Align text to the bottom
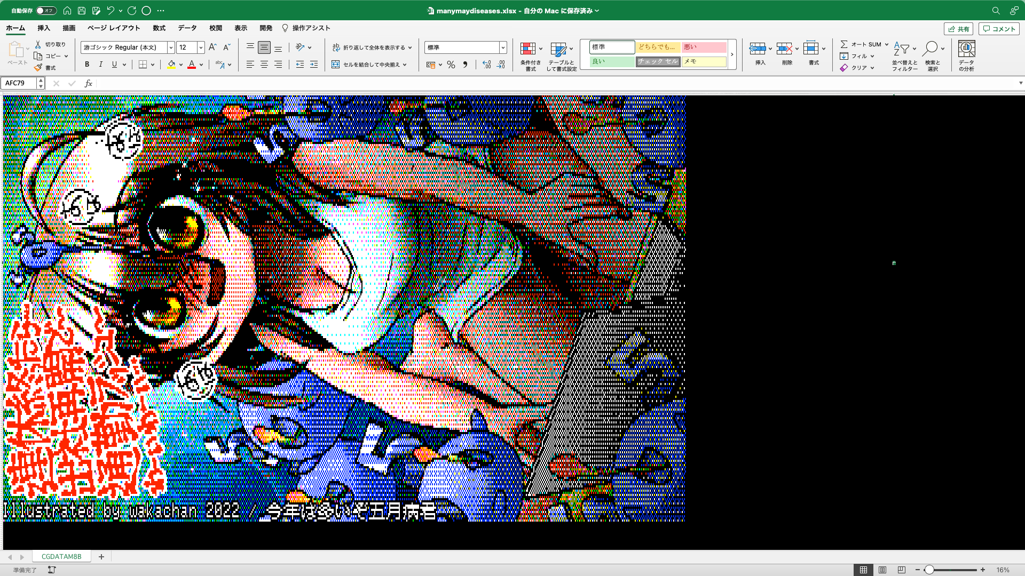This screenshot has height=576, width=1025. 278,47
